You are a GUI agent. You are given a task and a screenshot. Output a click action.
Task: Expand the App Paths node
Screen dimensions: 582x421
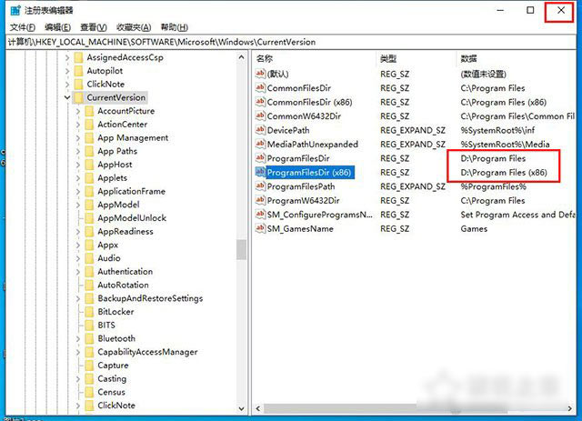coord(78,151)
